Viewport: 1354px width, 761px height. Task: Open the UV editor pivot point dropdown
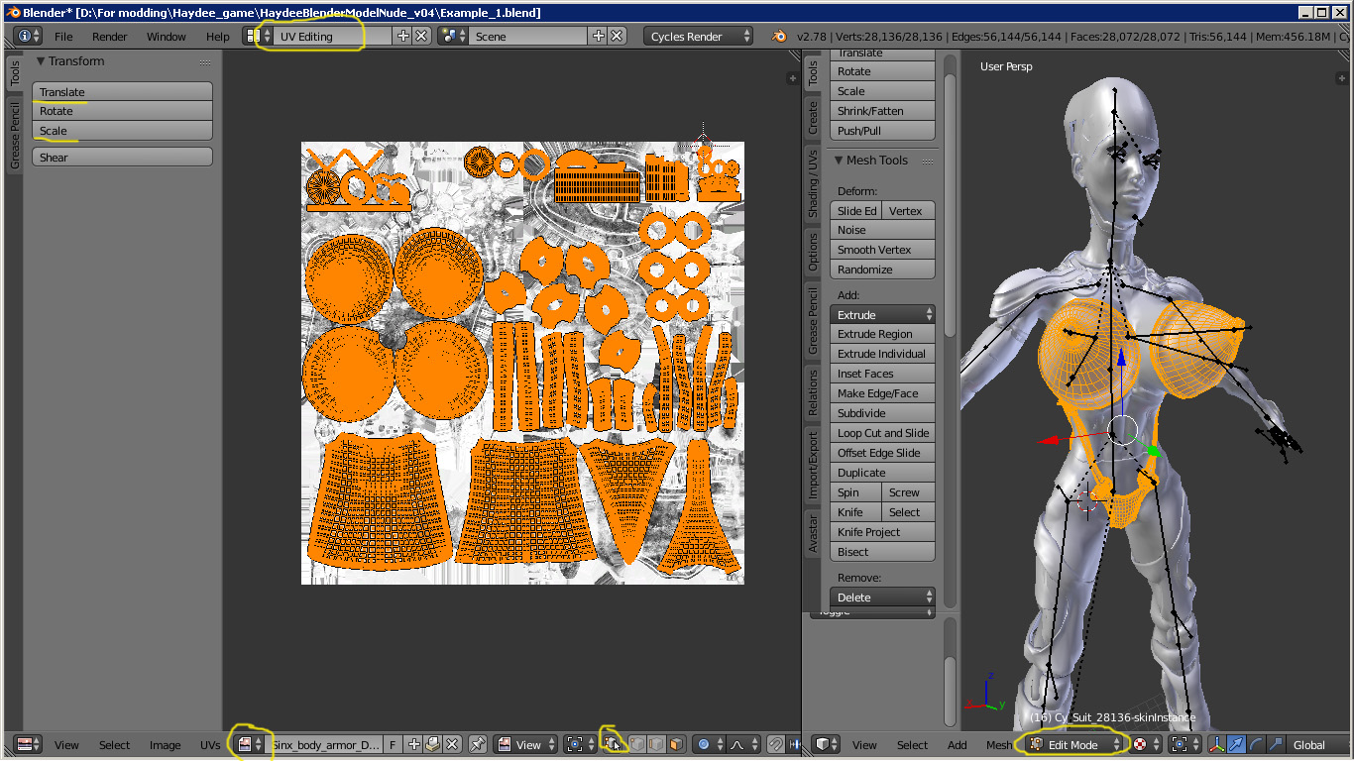pos(579,744)
